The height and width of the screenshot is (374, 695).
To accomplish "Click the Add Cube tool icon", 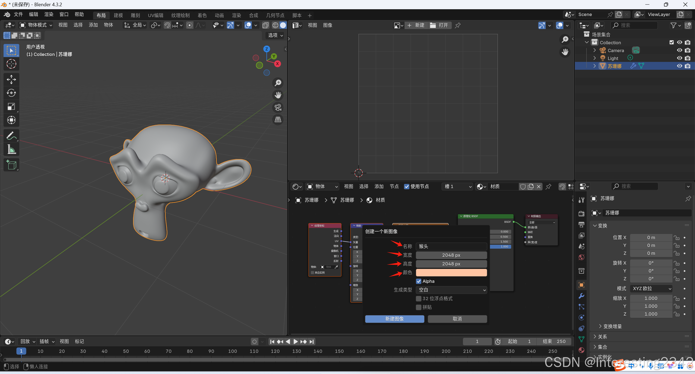I will tap(11, 165).
